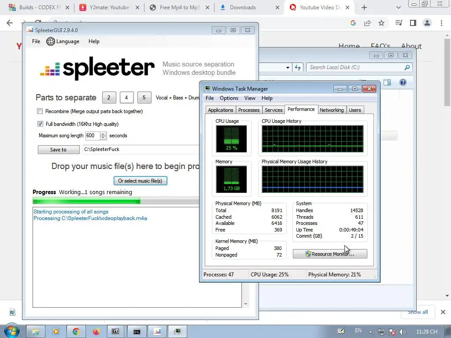
Task: Open Explorer help question mark icon
Action: point(403,82)
